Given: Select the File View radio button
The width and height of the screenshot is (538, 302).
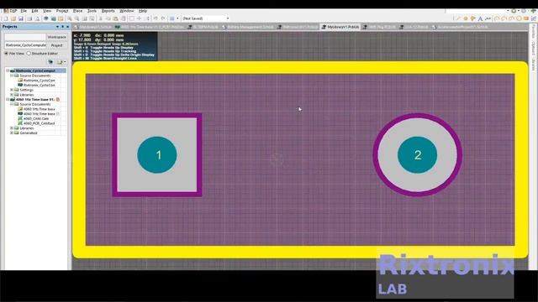Looking at the screenshot, I should [x=7, y=54].
